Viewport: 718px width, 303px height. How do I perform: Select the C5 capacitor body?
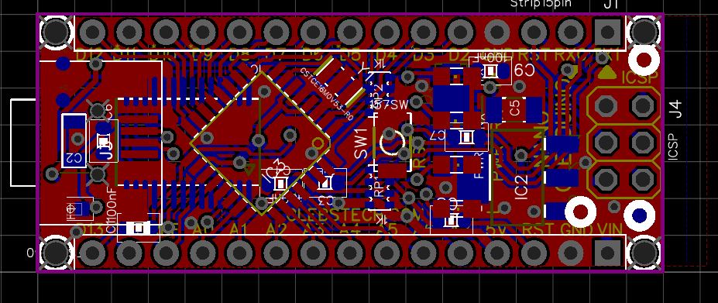[514, 109]
